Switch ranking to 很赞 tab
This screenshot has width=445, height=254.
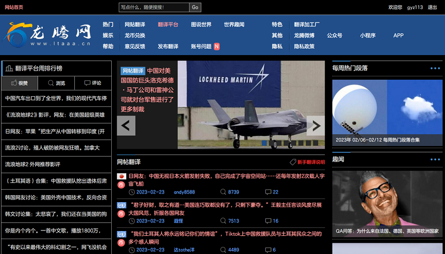(x=20, y=83)
